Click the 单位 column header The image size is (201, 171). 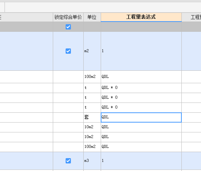pos(92,17)
